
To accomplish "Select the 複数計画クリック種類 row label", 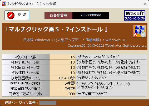I will 26,83.
